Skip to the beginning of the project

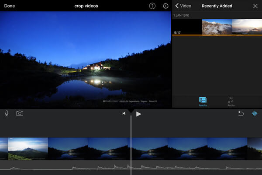(124, 114)
